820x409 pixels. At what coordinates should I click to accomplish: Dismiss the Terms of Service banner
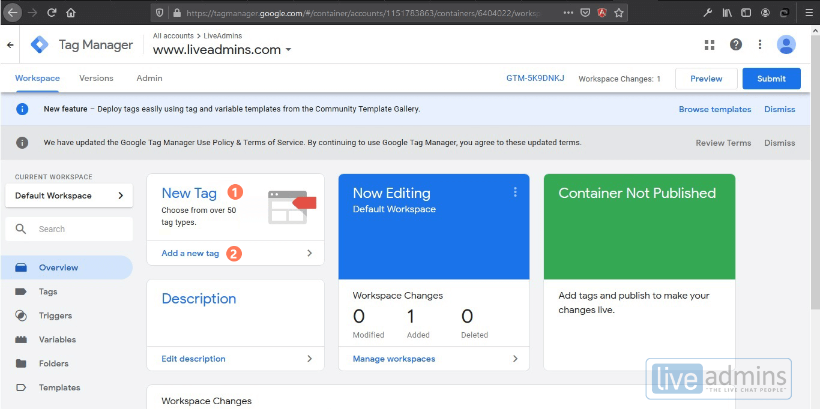coord(780,143)
